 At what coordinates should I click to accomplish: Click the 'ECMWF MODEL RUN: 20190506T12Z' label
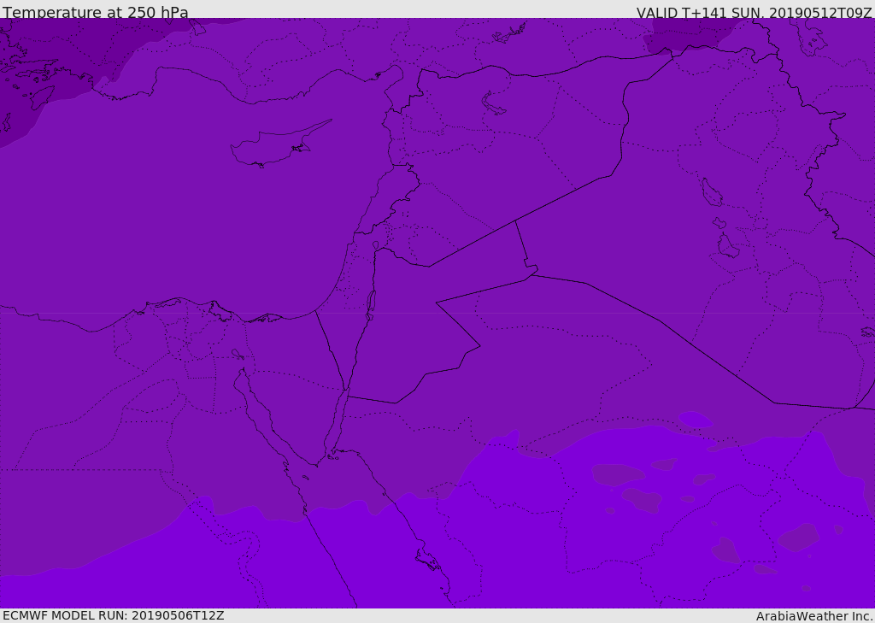(x=114, y=616)
